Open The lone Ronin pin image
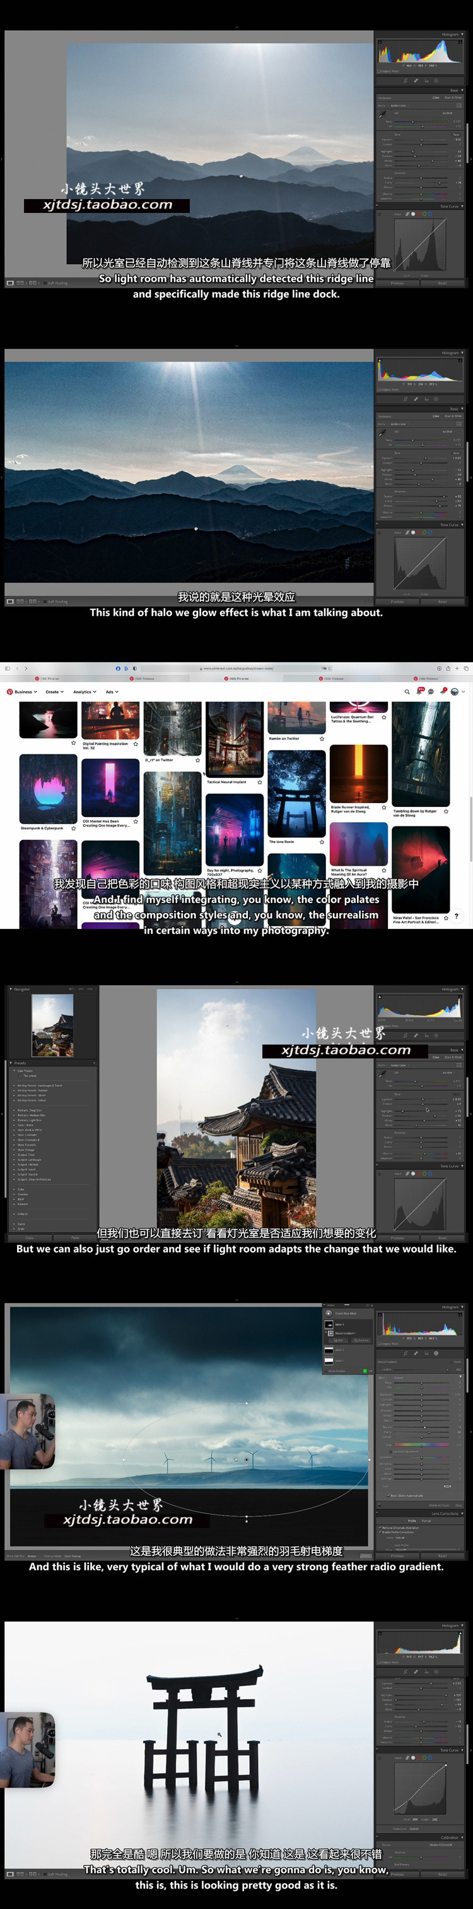 (296, 794)
